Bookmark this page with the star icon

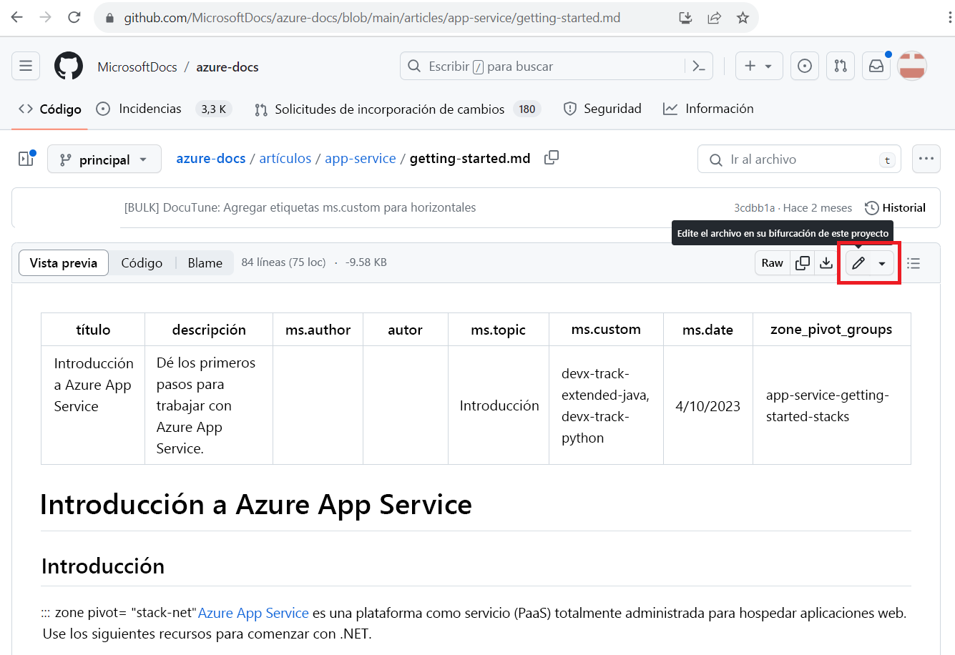point(743,18)
